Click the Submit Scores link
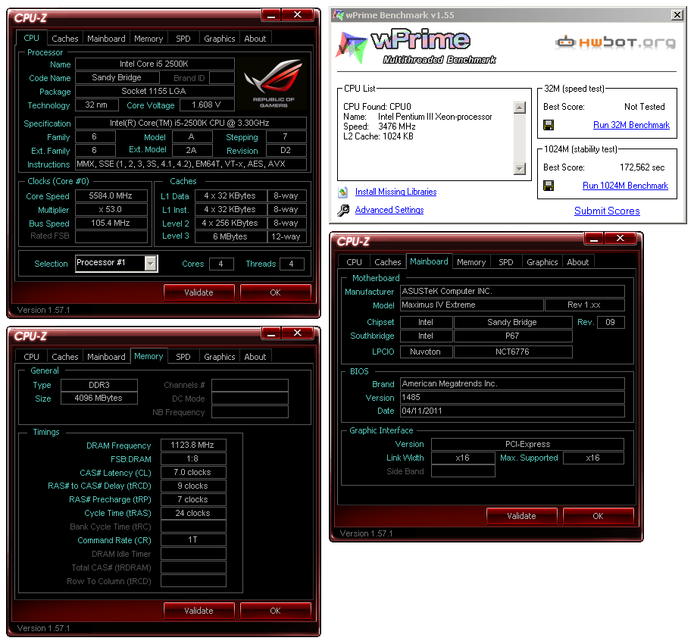The image size is (694, 644). [x=607, y=211]
